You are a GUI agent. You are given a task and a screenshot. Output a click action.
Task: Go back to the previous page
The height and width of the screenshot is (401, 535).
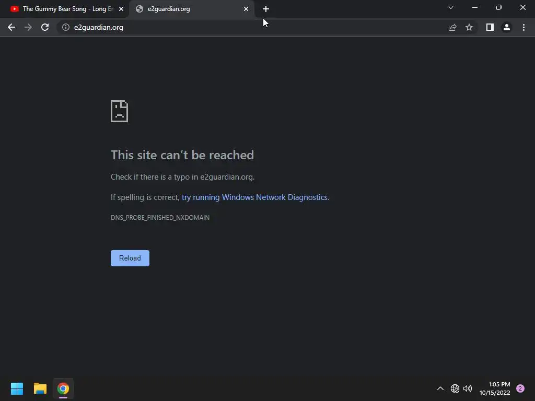coord(11,27)
